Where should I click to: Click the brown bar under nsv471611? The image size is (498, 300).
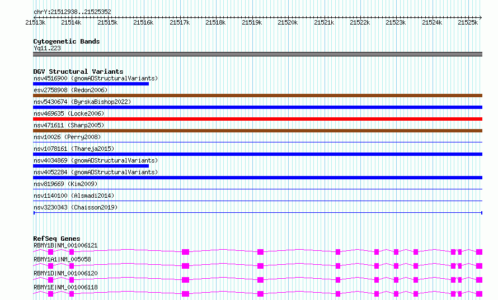pos(257,131)
